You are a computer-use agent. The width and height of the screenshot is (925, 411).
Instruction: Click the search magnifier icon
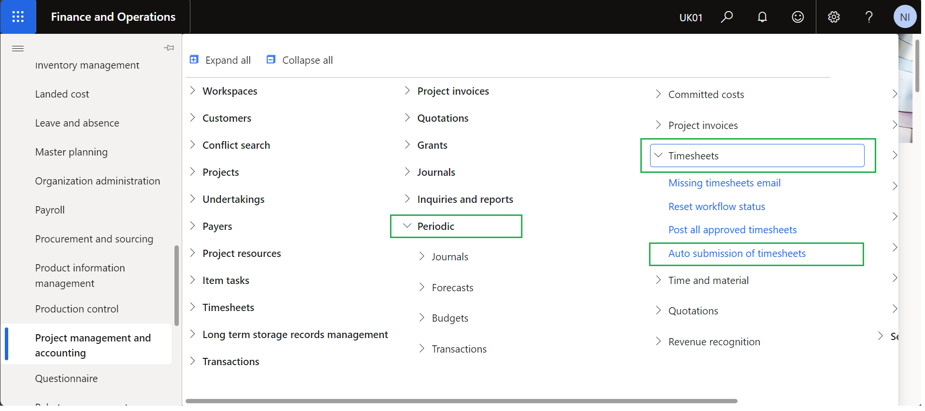[x=726, y=17]
